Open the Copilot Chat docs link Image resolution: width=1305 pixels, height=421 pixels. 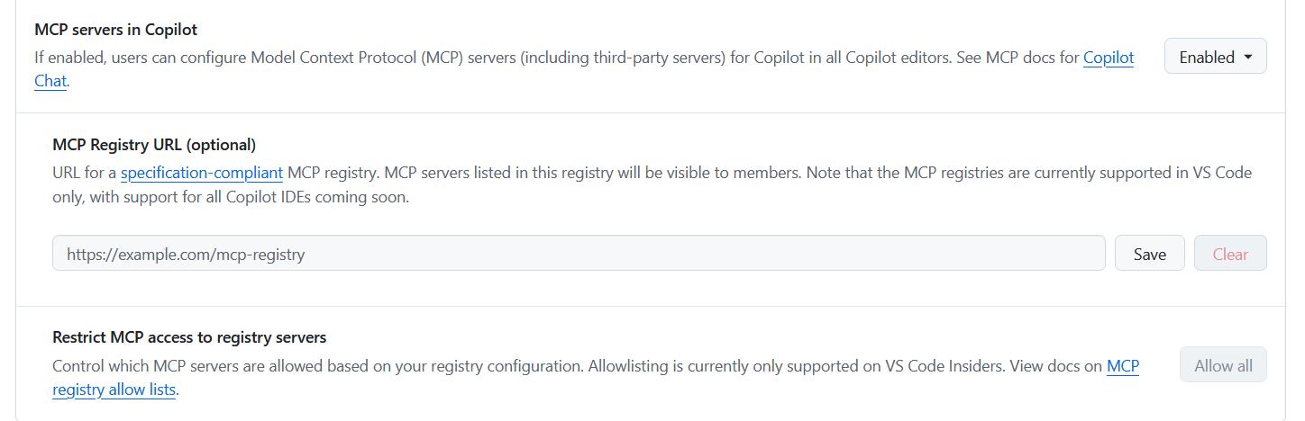pyautogui.click(x=1108, y=58)
